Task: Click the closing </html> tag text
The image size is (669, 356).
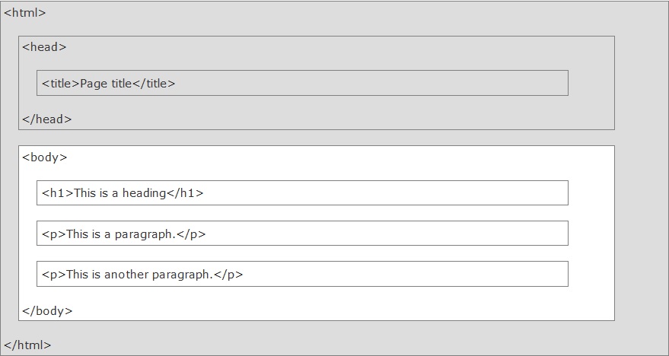Action: click(27, 345)
